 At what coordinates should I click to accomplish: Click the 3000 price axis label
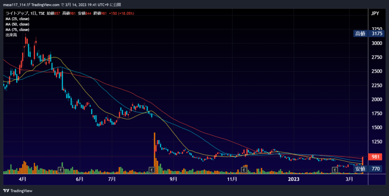pyautogui.click(x=377, y=43)
